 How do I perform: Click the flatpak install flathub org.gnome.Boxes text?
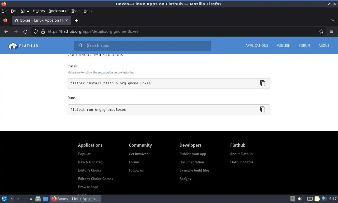pyautogui.click(x=110, y=83)
